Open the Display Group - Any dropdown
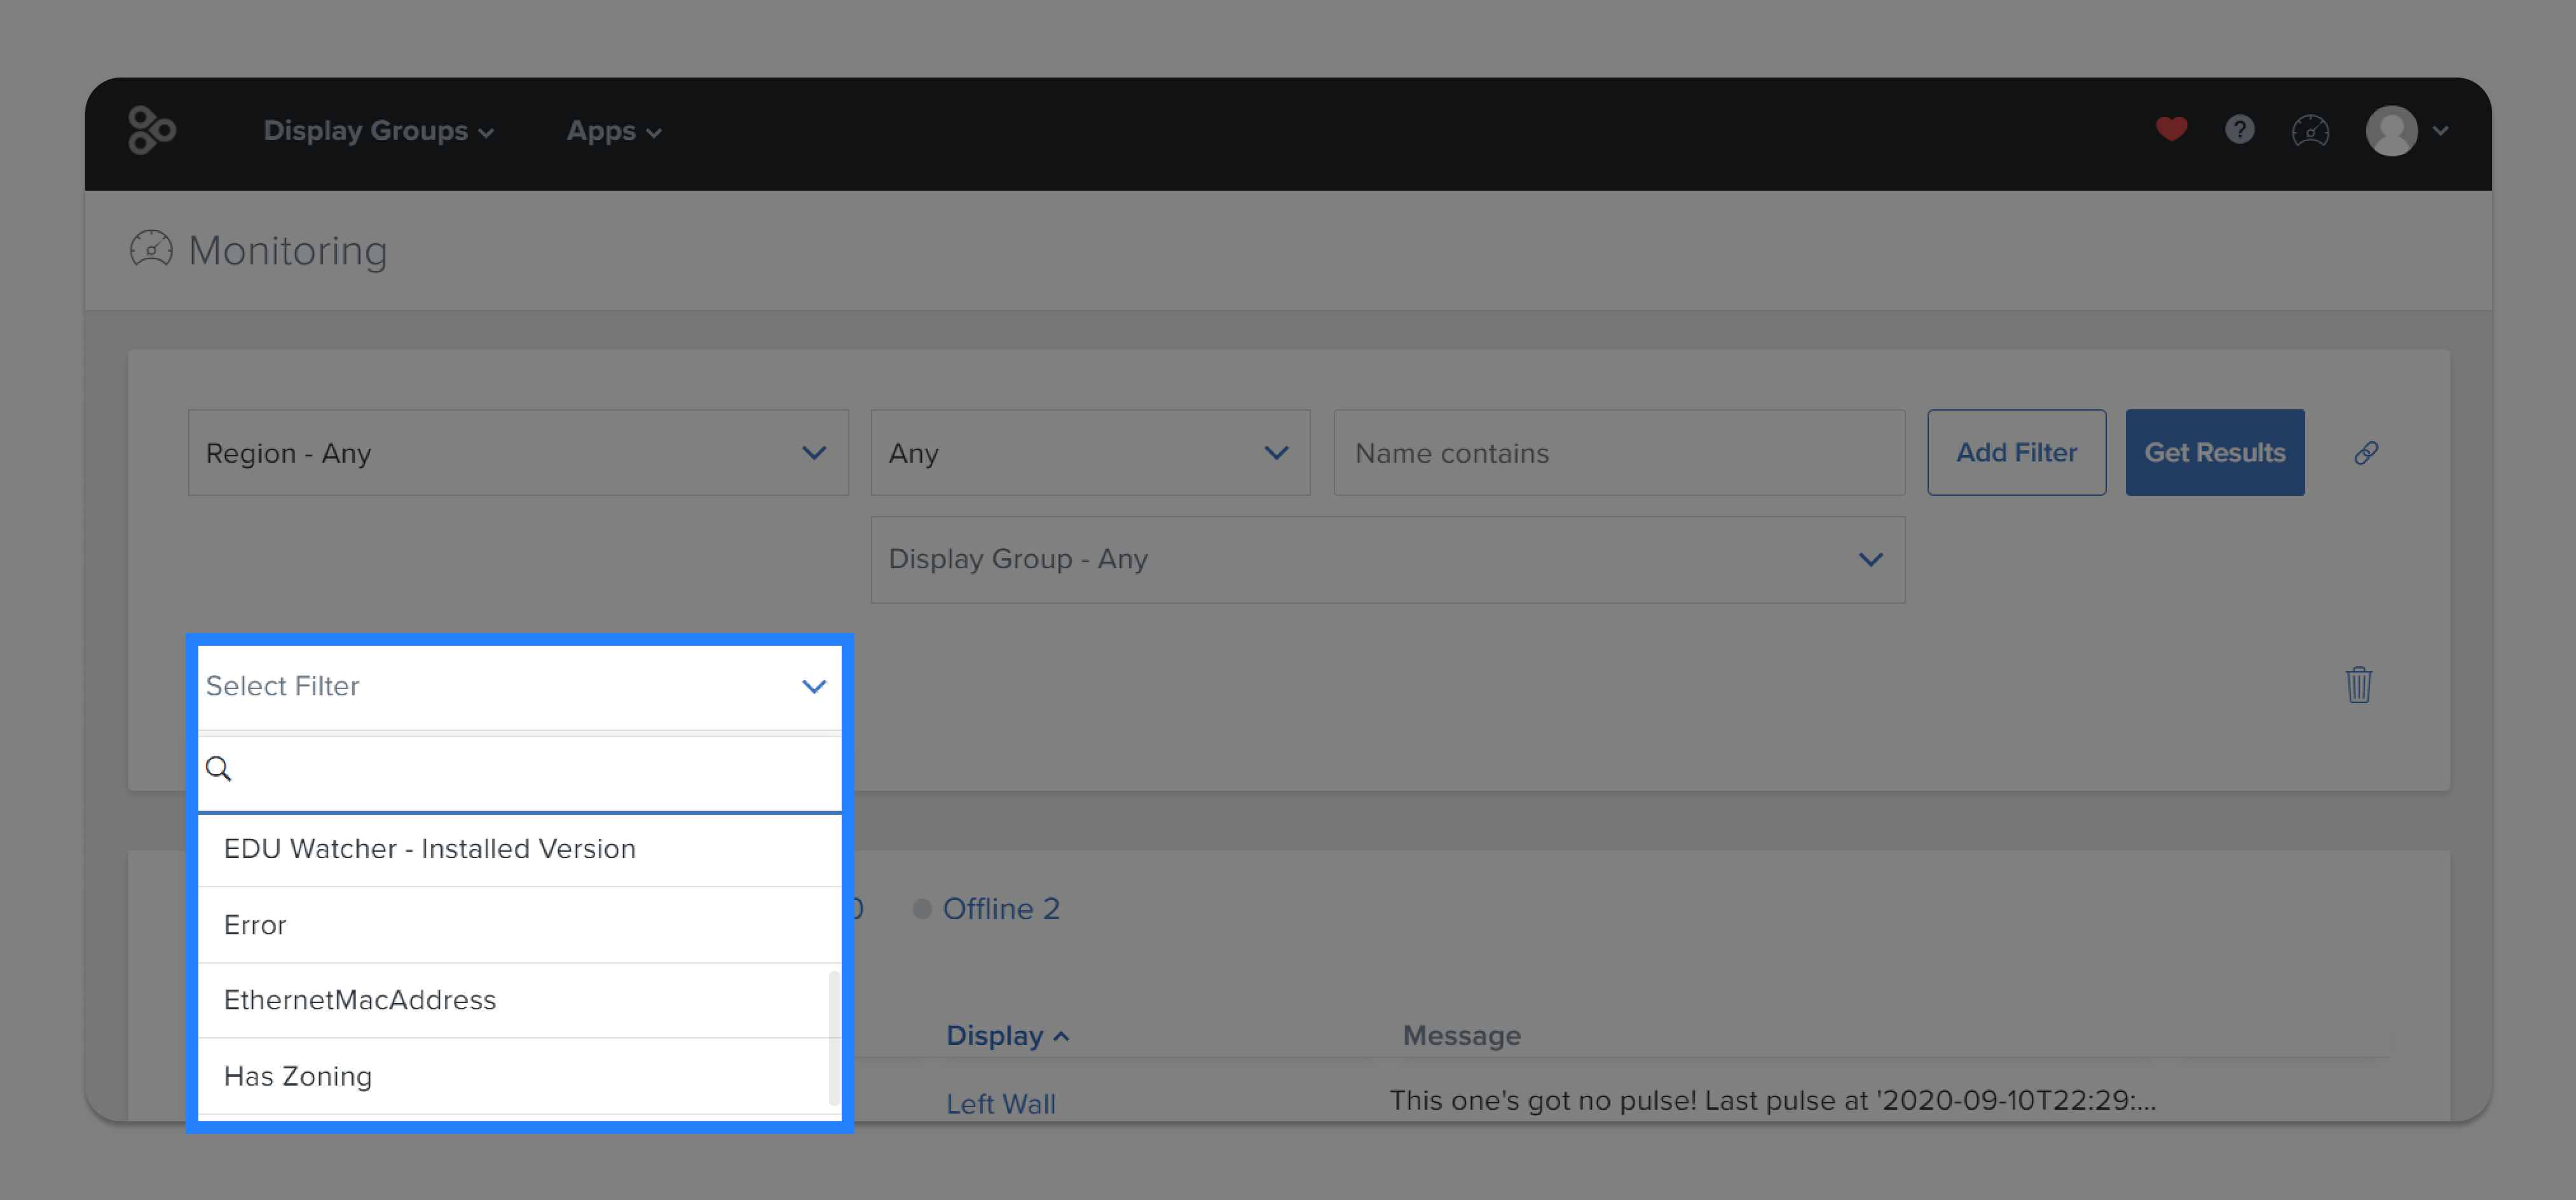Viewport: 2576px width, 1200px height. [1388, 560]
